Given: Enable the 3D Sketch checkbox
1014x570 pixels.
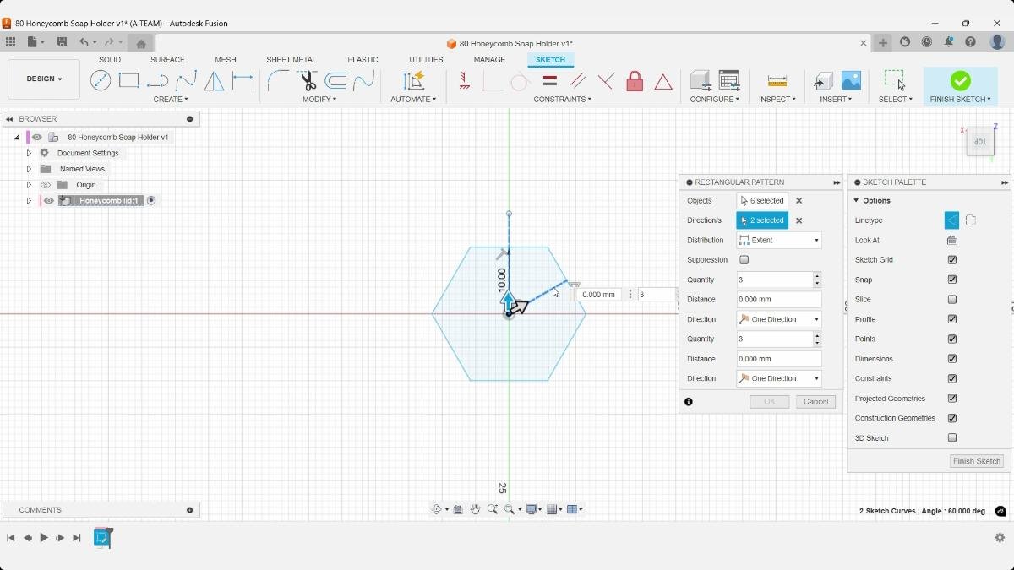Looking at the screenshot, I should 952,438.
